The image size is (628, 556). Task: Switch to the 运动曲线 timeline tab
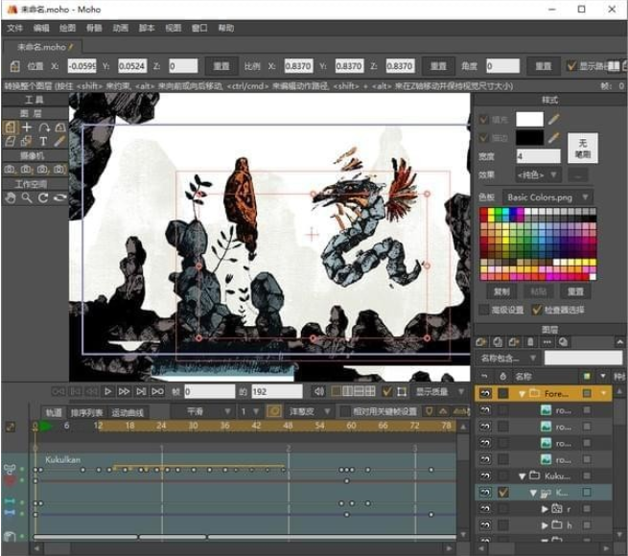tap(127, 411)
